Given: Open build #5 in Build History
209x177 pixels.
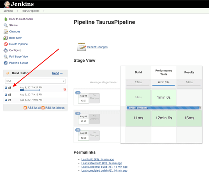Looking at the screenshot, I should 10,94.
